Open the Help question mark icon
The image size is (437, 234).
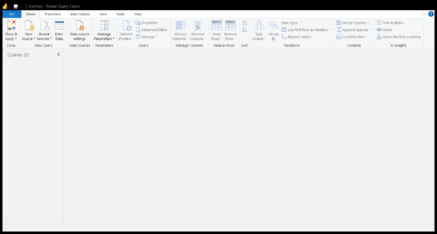[431, 14]
